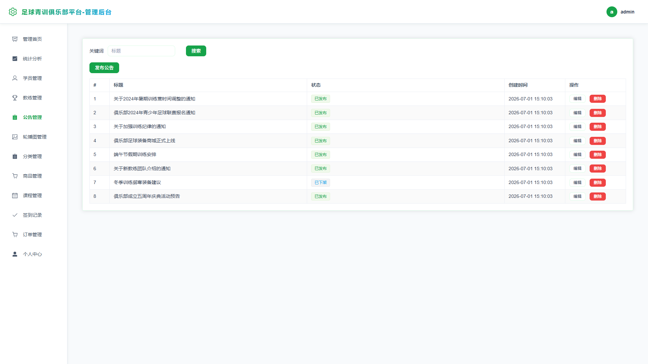The height and width of the screenshot is (364, 648).
Task: Edit 冬季训练御寒装备建议 announcement
Action: click(577, 183)
